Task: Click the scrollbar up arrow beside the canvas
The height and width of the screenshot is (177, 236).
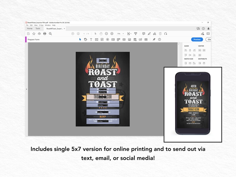Action: [x=179, y=44]
